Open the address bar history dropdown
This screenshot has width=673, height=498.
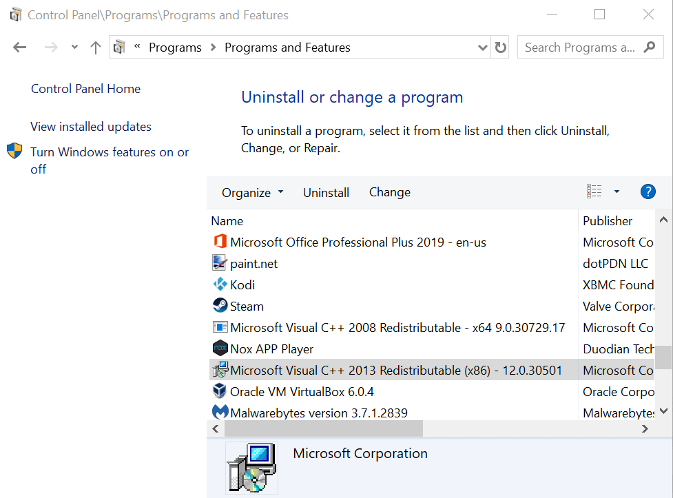482,48
